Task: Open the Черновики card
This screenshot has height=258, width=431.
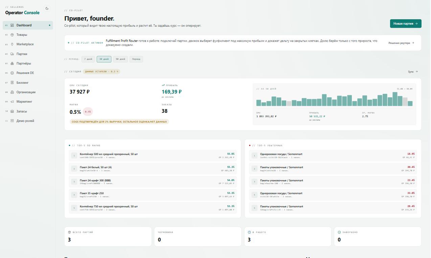Action: point(198,236)
